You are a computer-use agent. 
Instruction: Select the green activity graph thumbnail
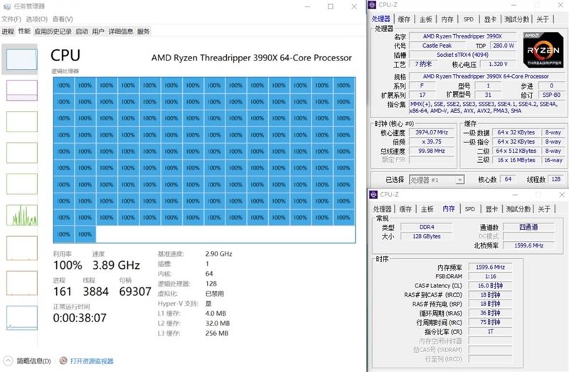[x=22, y=216]
